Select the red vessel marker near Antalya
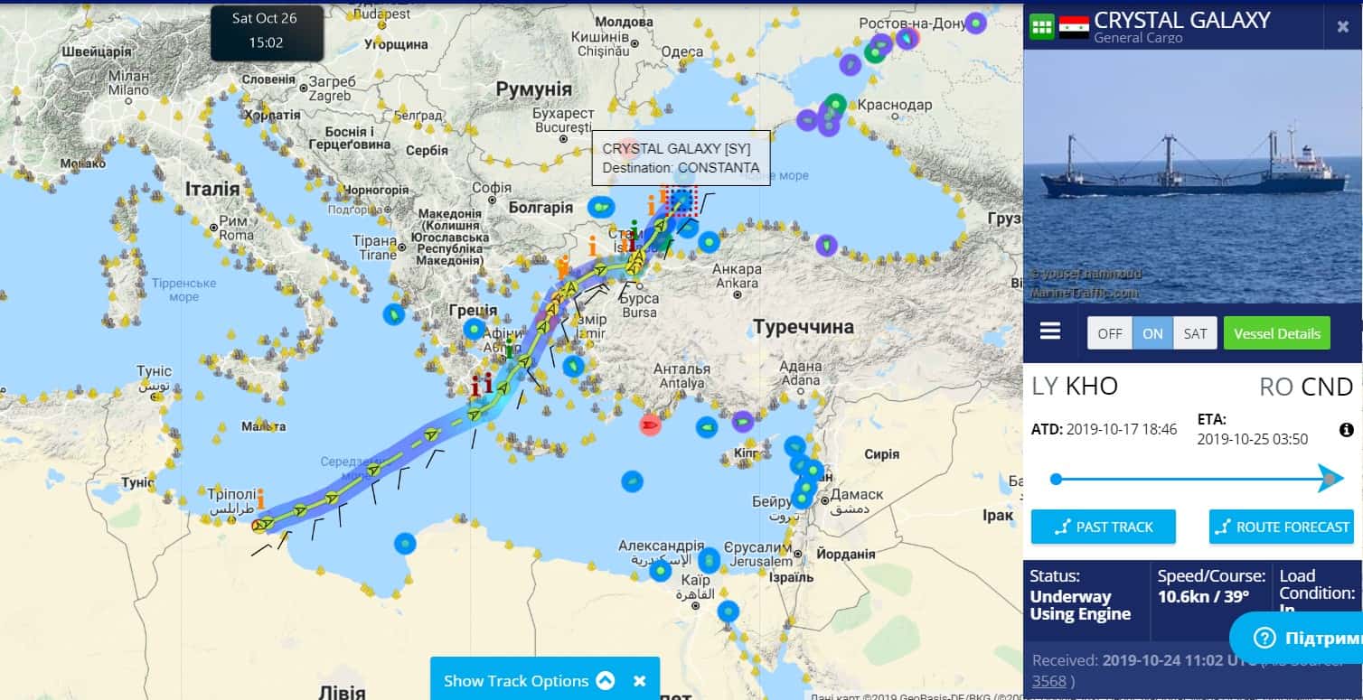This screenshot has height=700, width=1363. tap(649, 425)
